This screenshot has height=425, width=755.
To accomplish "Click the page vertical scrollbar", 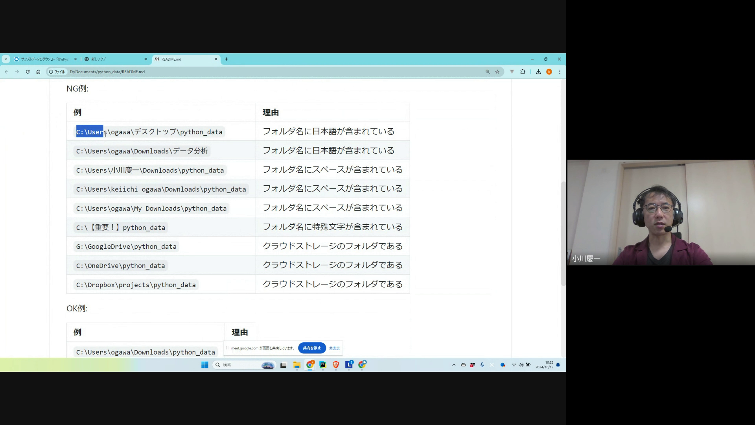I will [x=563, y=233].
